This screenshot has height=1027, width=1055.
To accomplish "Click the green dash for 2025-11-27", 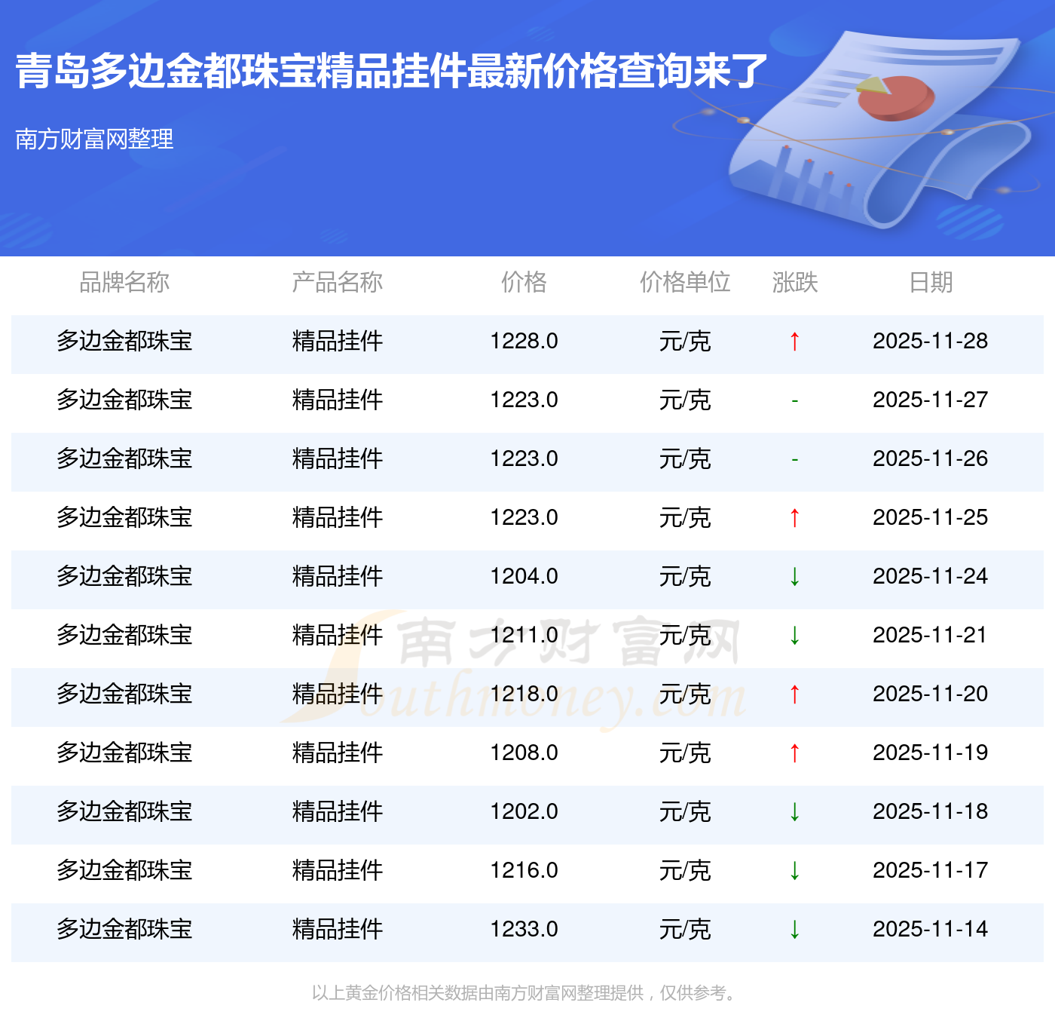I will point(794,401).
